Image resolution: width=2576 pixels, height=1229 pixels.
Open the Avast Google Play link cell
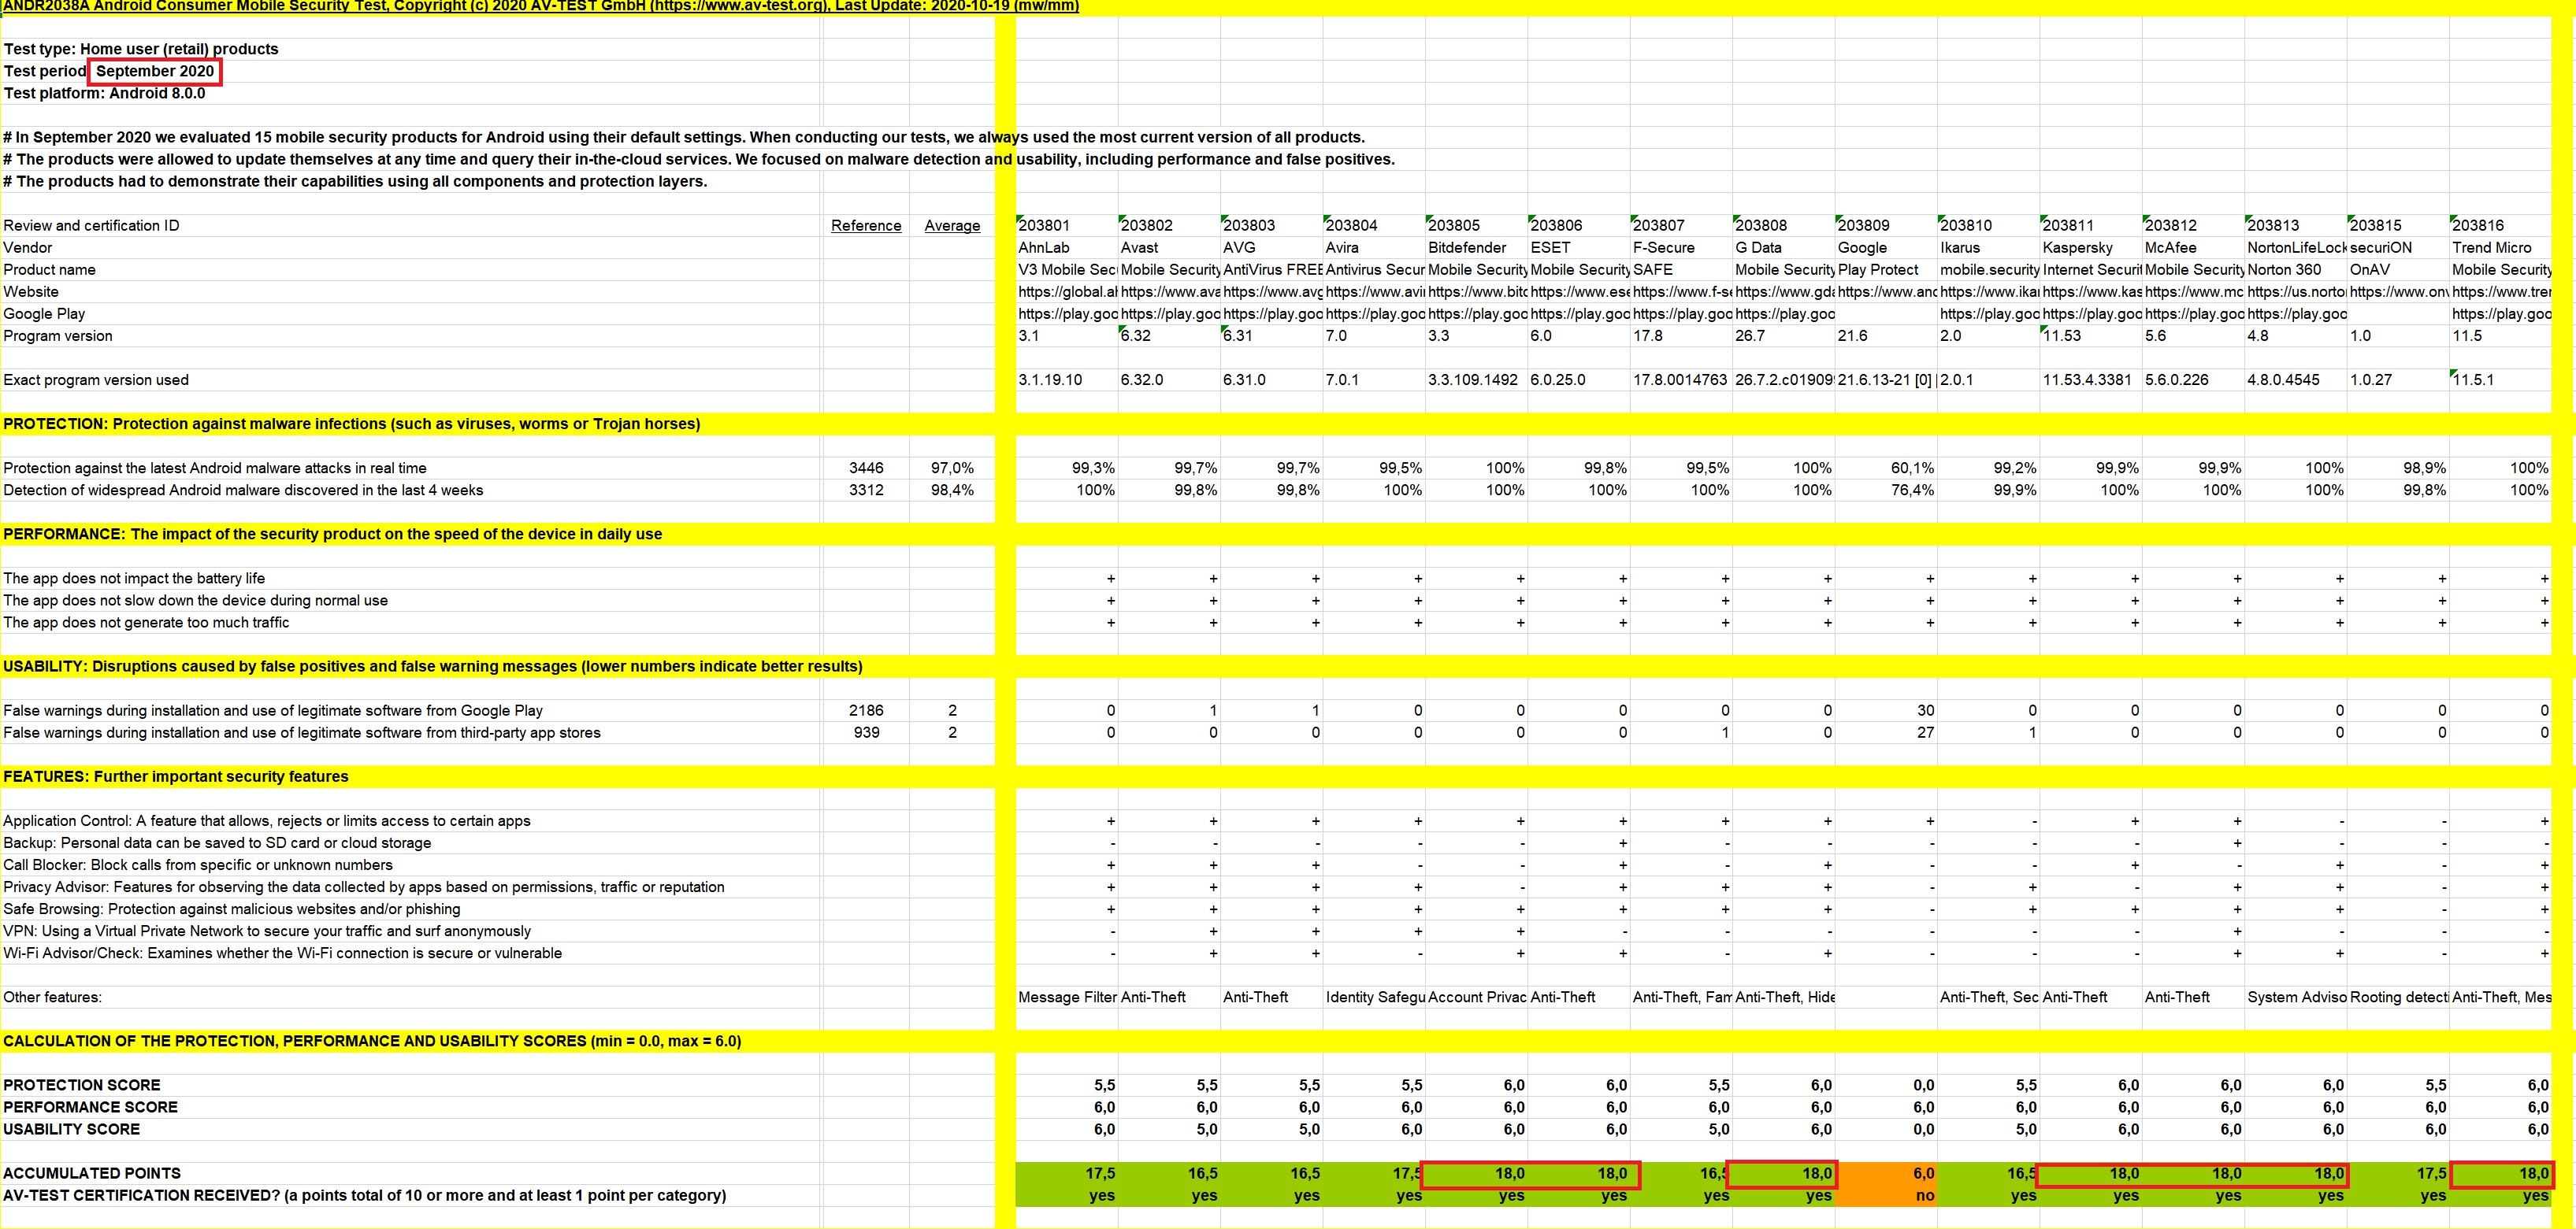(1169, 313)
